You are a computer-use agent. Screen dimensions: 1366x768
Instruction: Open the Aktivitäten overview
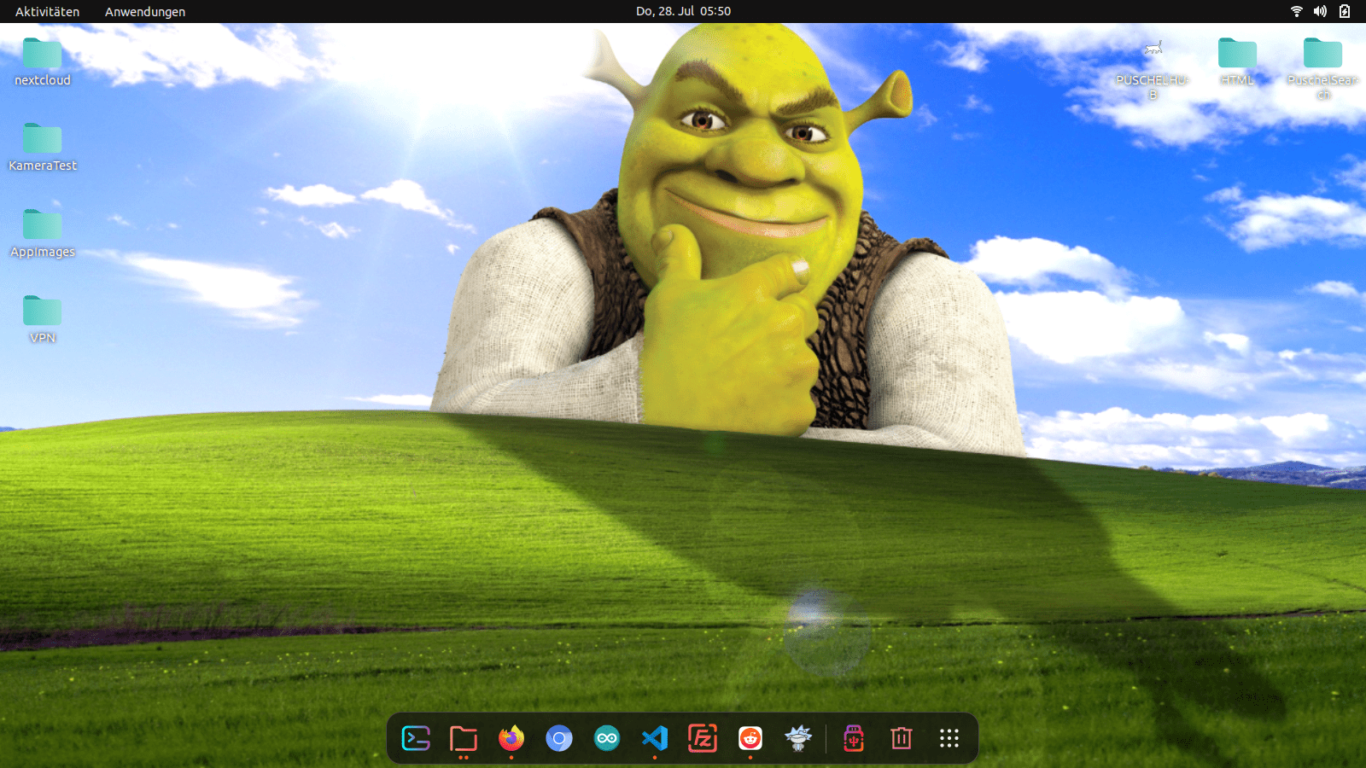47,11
